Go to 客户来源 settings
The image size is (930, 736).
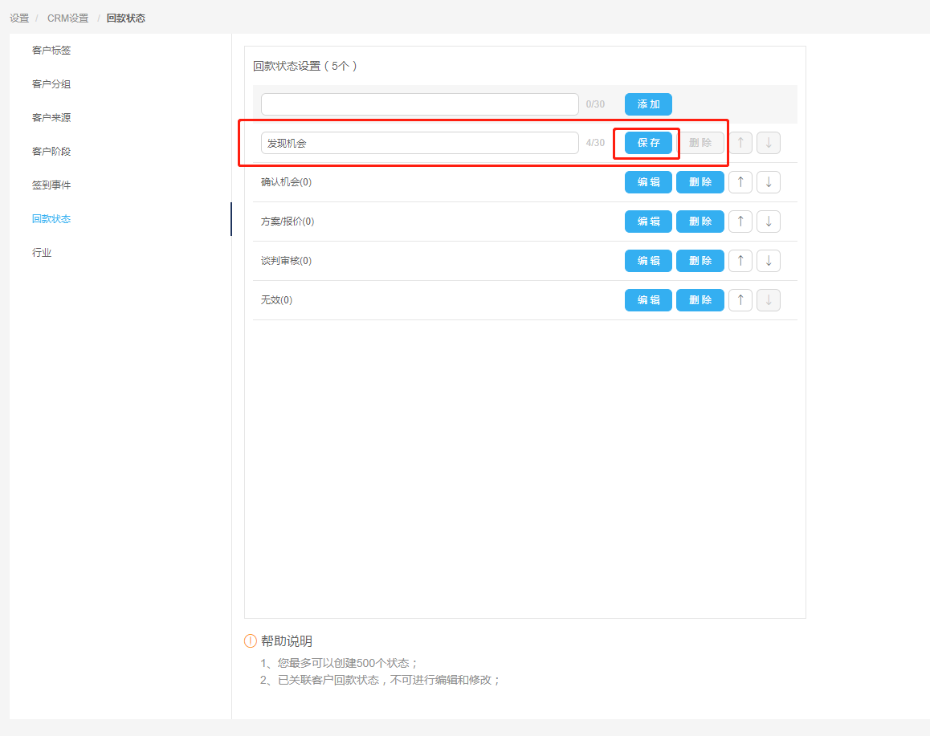(x=51, y=118)
